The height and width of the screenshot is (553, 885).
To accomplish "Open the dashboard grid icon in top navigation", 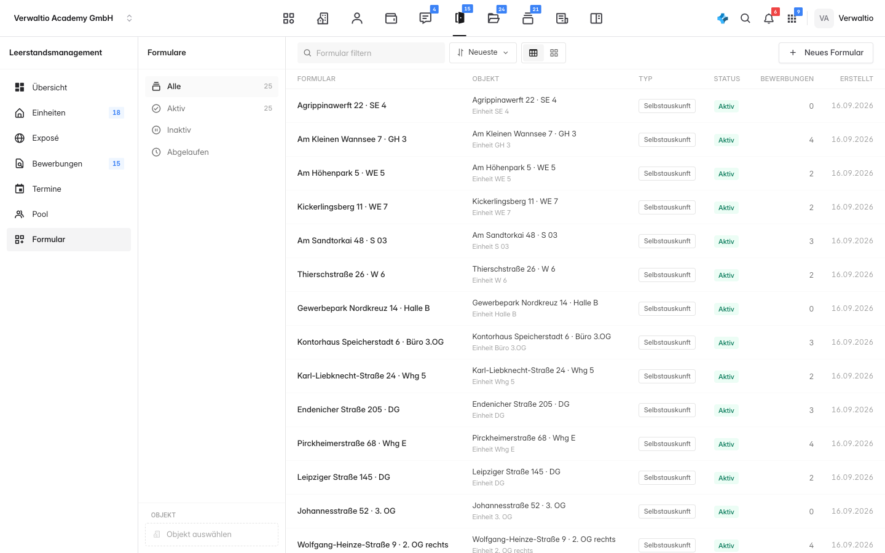I will point(288,18).
